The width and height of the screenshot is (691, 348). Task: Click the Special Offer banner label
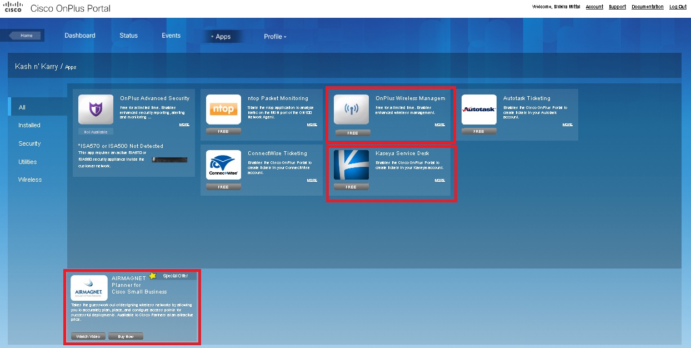coord(176,276)
